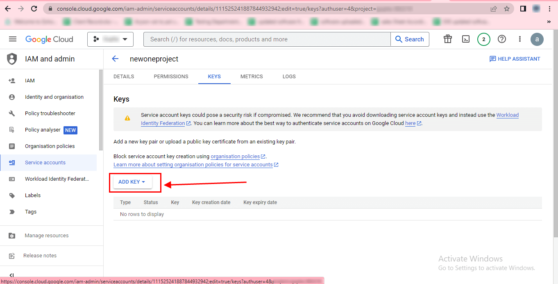Bookmark this page with star icon

(507, 9)
